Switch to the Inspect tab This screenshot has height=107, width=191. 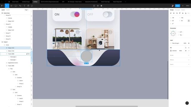click(x=183, y=10)
